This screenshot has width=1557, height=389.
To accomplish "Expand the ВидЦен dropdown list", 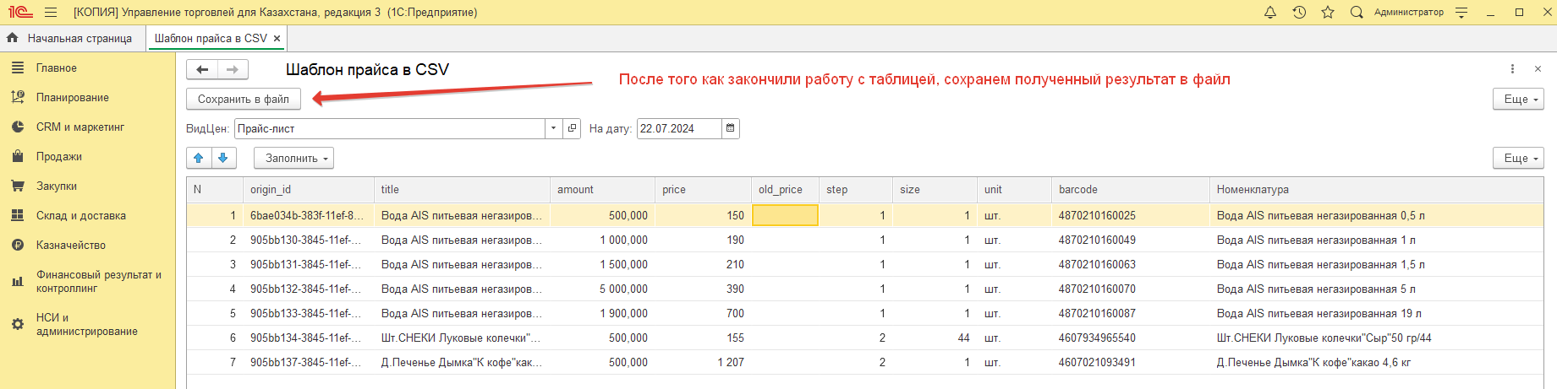I will pyautogui.click(x=553, y=128).
